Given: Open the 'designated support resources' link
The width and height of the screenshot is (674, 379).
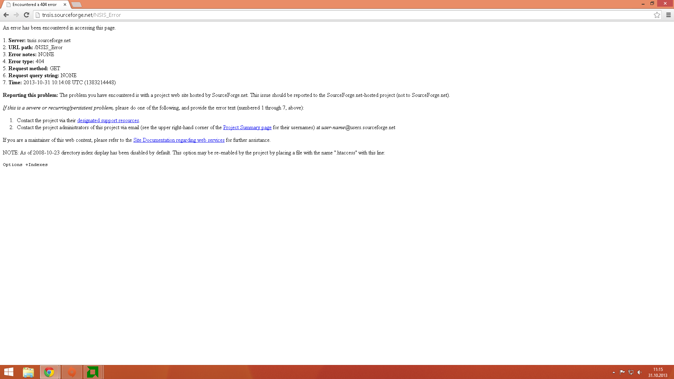Looking at the screenshot, I should (x=108, y=120).
